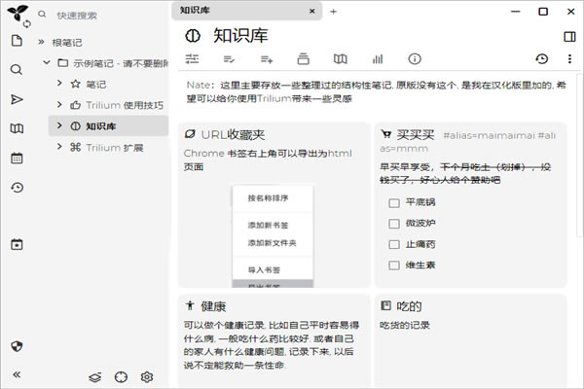Open a new tab with plus button
This screenshot has width=584, height=389.
(x=333, y=12)
